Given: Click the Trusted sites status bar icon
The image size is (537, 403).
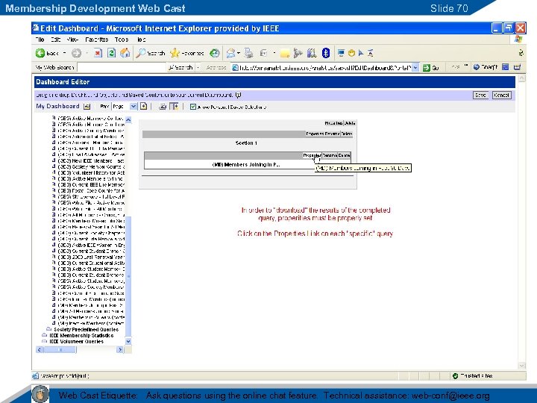Looking at the screenshot, I should 455,376.
